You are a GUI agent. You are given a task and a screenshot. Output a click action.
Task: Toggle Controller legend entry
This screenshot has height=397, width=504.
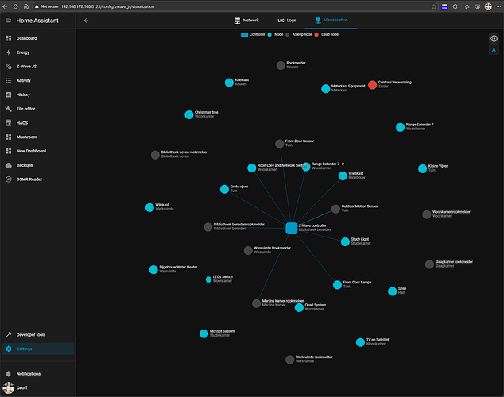pyautogui.click(x=253, y=34)
